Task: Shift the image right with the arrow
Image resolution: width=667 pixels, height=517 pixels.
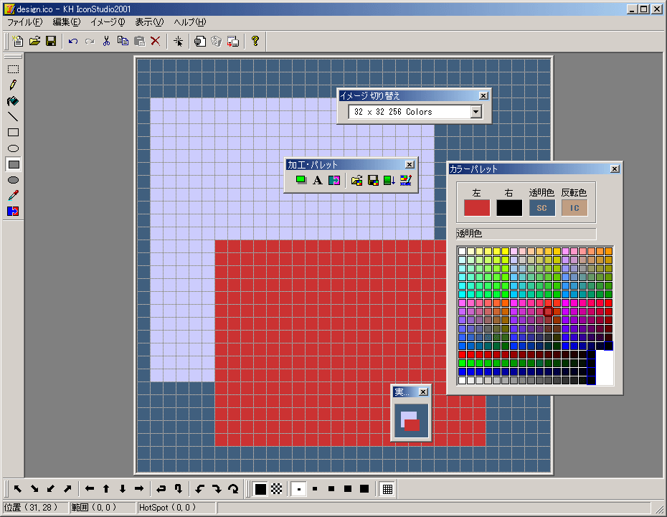Action: [x=139, y=489]
